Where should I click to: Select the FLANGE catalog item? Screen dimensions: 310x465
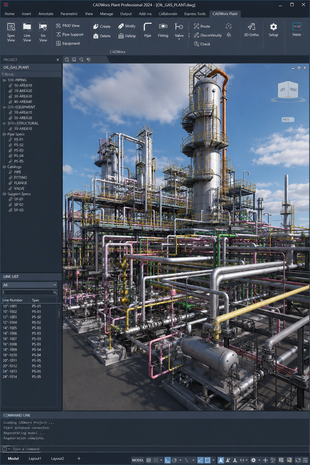pos(21,183)
